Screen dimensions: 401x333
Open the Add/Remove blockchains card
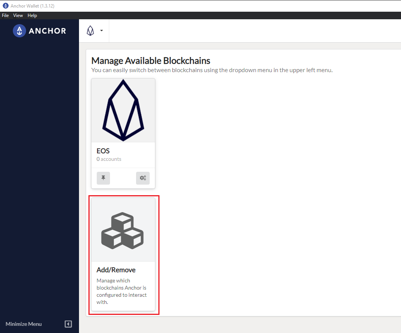(x=123, y=254)
